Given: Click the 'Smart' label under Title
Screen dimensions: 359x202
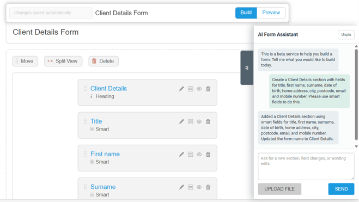Looking at the screenshot, I should click(102, 129).
